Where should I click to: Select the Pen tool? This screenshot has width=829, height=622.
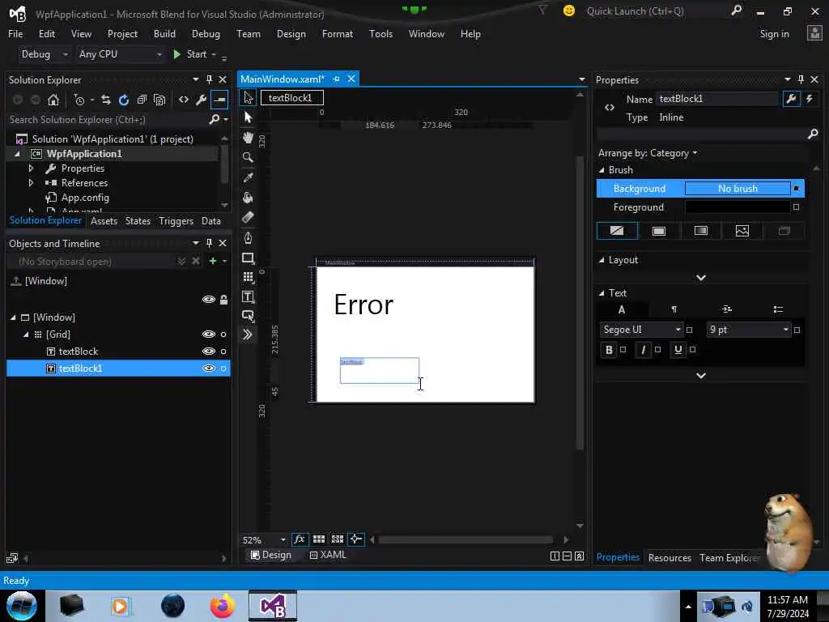pos(248,237)
